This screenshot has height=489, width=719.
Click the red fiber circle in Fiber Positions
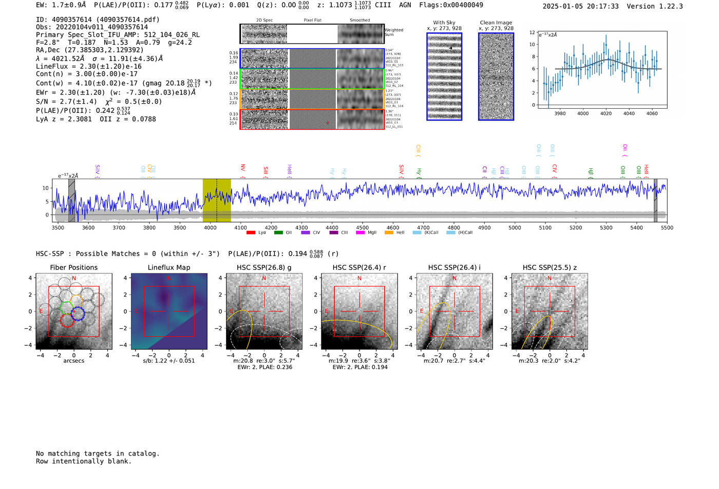click(67, 320)
